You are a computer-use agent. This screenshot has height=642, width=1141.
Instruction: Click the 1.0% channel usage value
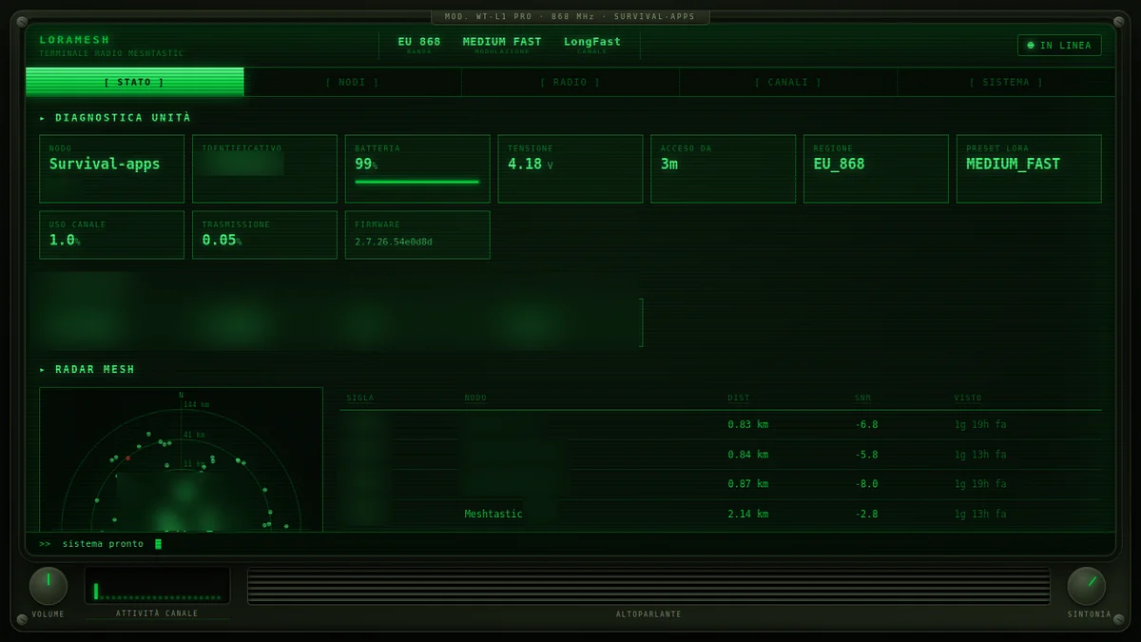(x=65, y=241)
